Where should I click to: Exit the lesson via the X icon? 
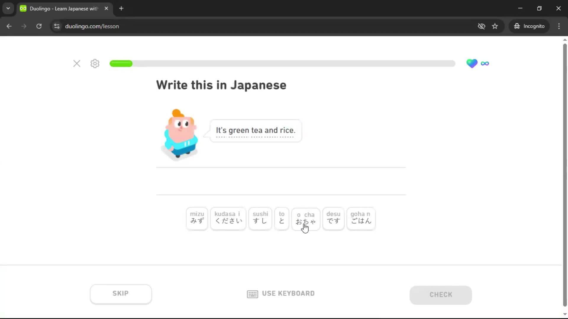[77, 63]
